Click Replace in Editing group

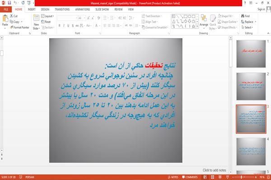248,22
